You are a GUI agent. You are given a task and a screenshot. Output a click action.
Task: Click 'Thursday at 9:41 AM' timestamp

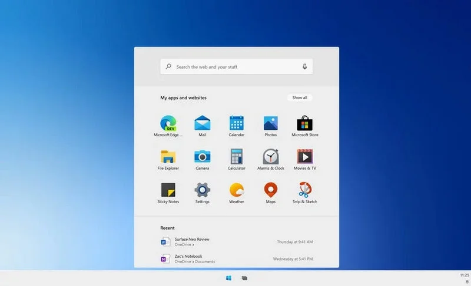click(295, 242)
